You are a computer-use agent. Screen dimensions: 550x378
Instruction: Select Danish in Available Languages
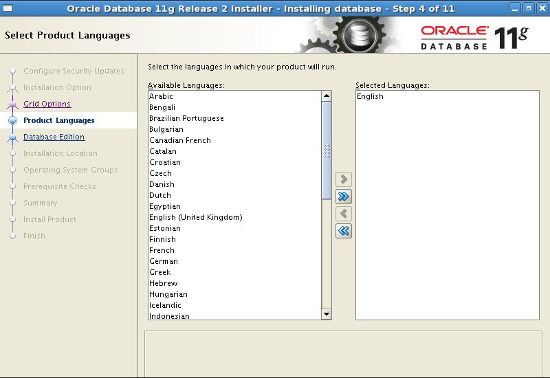click(x=234, y=184)
